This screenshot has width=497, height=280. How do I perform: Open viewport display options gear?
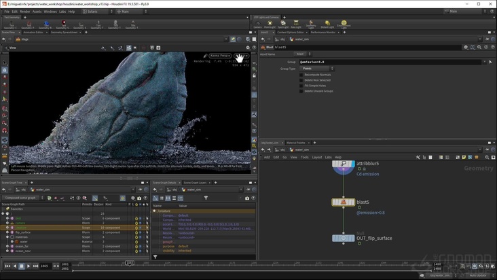pos(248,48)
